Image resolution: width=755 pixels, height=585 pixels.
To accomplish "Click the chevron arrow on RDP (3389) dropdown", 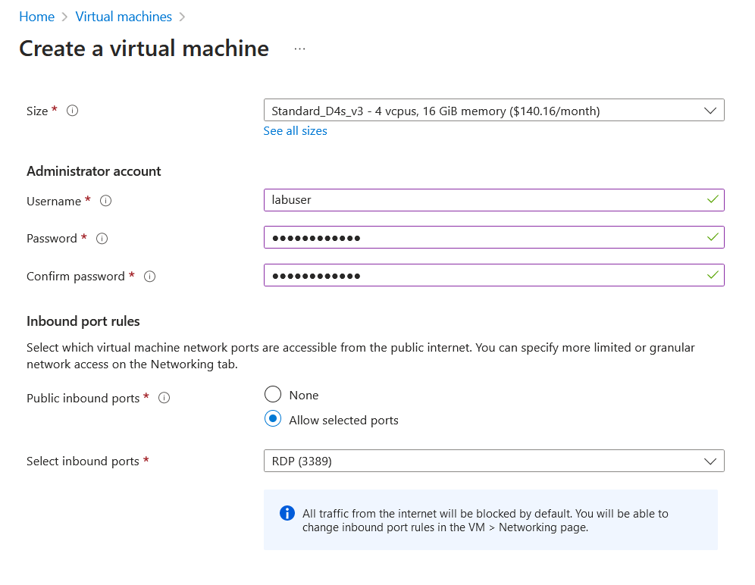I will [x=710, y=461].
